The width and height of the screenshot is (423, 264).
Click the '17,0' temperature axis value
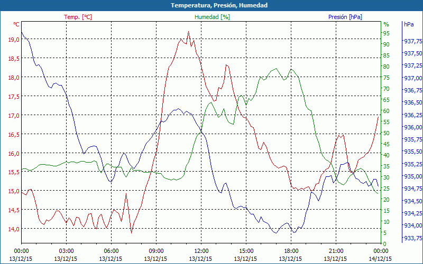(x=14, y=115)
